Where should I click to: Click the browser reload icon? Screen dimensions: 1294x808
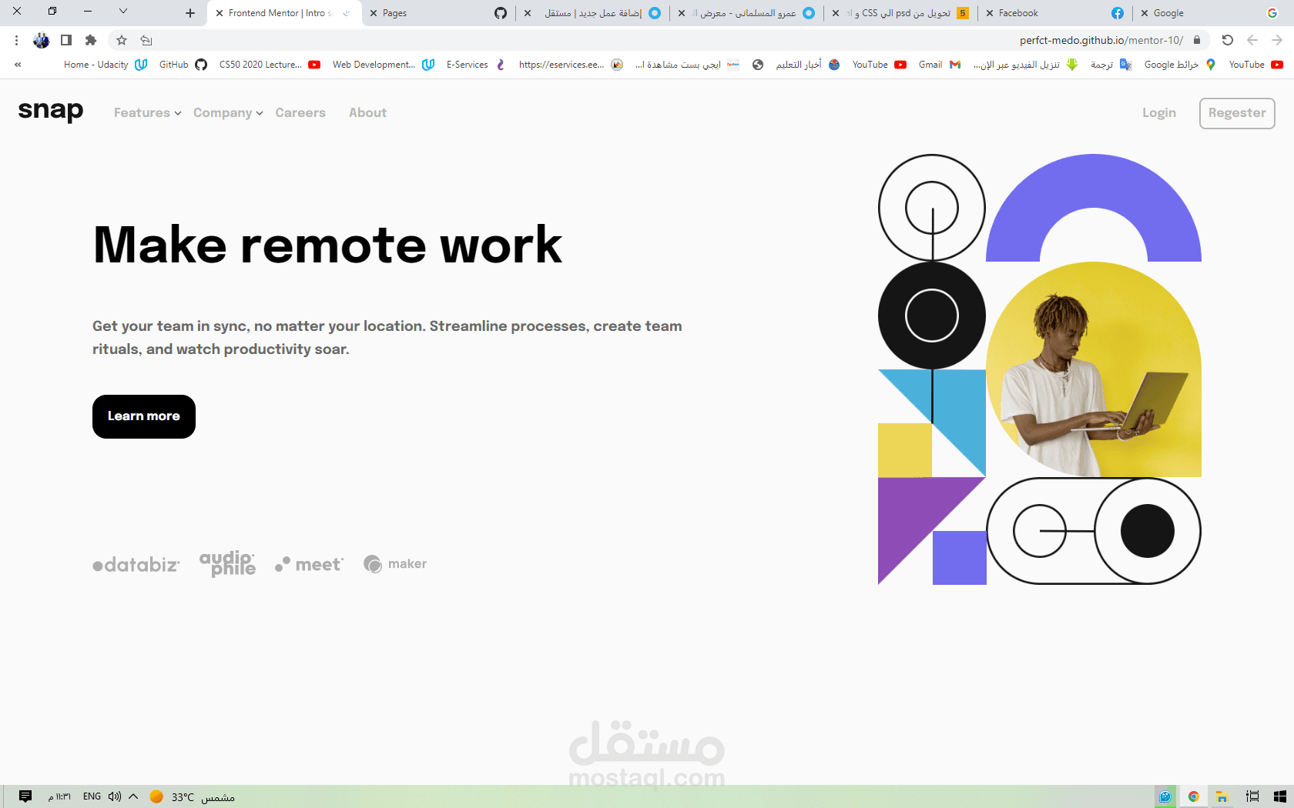[1228, 40]
